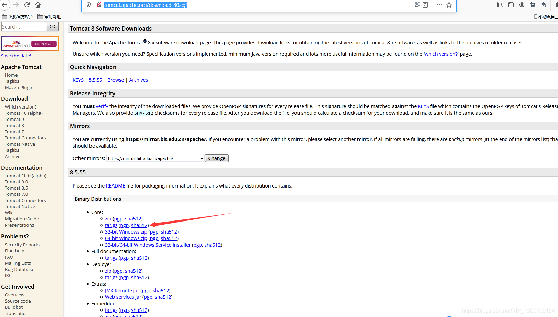
Task: Download the JMX Remote jar
Action: (x=122, y=291)
